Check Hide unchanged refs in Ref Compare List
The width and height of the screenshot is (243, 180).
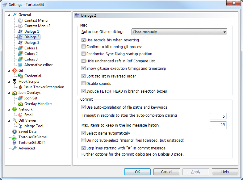84,61
